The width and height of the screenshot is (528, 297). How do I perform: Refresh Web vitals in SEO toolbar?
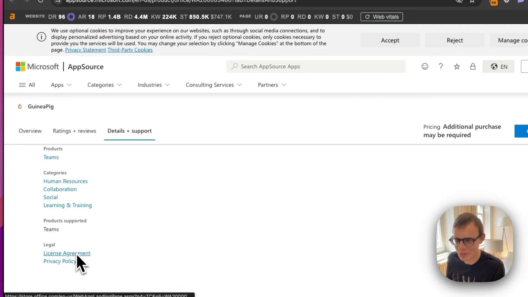[382, 17]
